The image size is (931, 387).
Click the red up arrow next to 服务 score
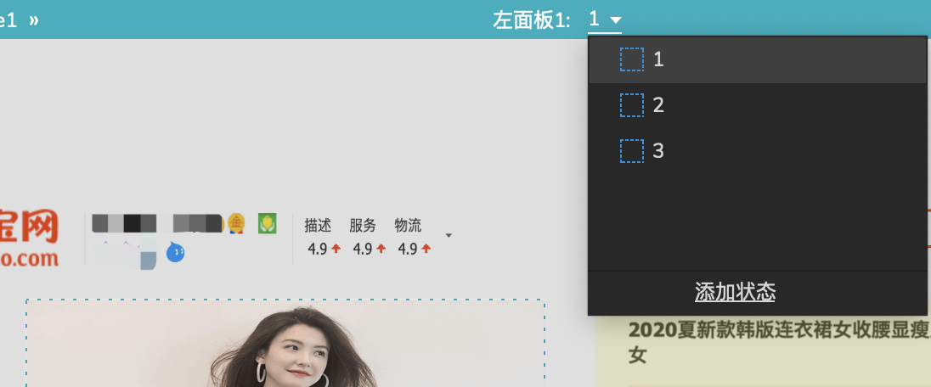(381, 249)
